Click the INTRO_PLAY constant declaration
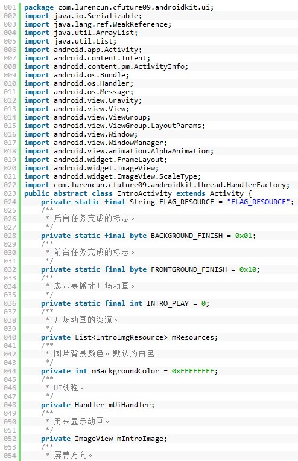Image resolution: width=298 pixels, height=461 pixels. [125, 303]
